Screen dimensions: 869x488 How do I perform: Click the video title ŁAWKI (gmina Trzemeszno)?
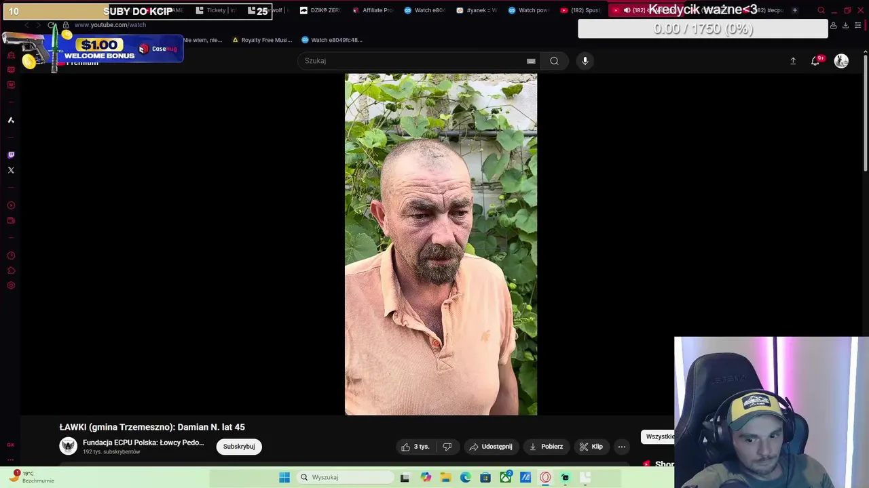(x=152, y=427)
